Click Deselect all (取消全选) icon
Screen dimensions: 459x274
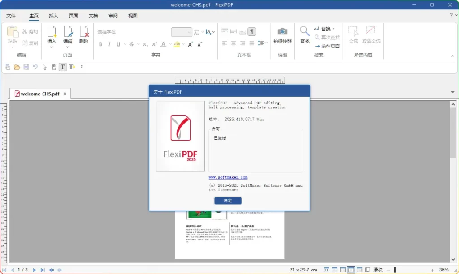(x=371, y=30)
